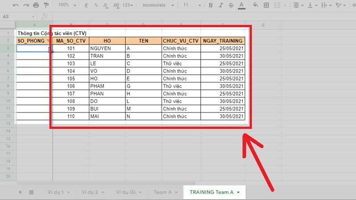Open the font size 11 dropdown
This screenshot has height=200, width=356.
tap(191, 5)
